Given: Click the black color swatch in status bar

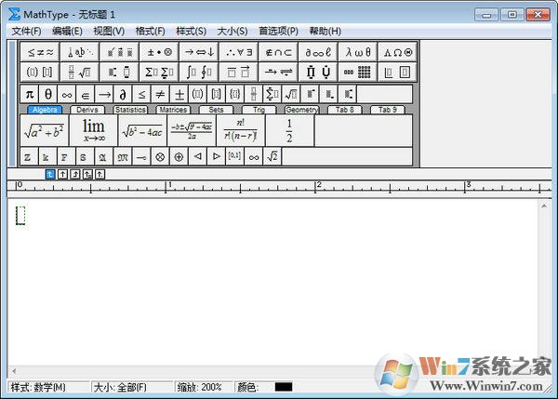Looking at the screenshot, I should point(283,387).
